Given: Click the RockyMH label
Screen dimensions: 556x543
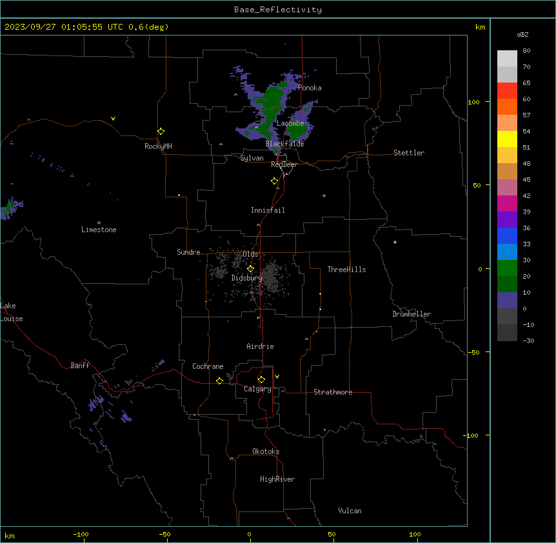Looking at the screenshot, I should [158, 146].
